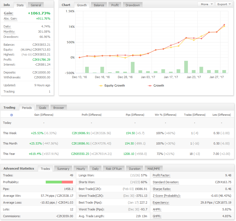Click the AHPR label
The height and width of the screenshot is (221, 236).
click(157, 209)
